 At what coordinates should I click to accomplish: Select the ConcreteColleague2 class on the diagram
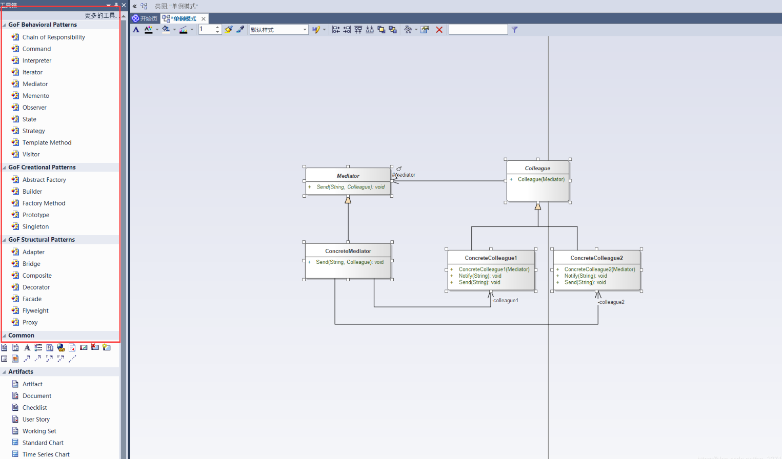coord(597,270)
